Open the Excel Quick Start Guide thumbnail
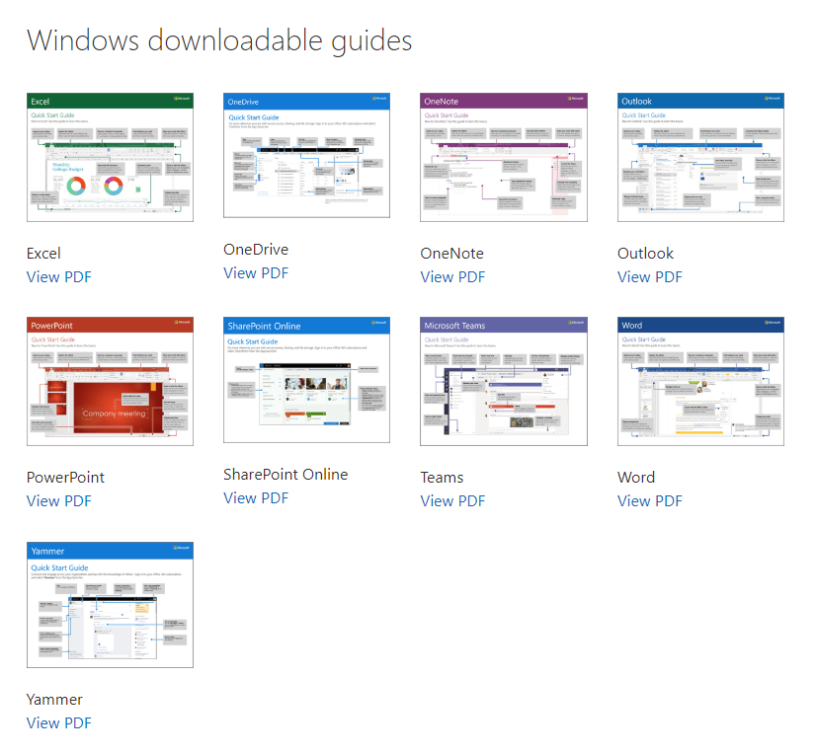 tap(110, 157)
